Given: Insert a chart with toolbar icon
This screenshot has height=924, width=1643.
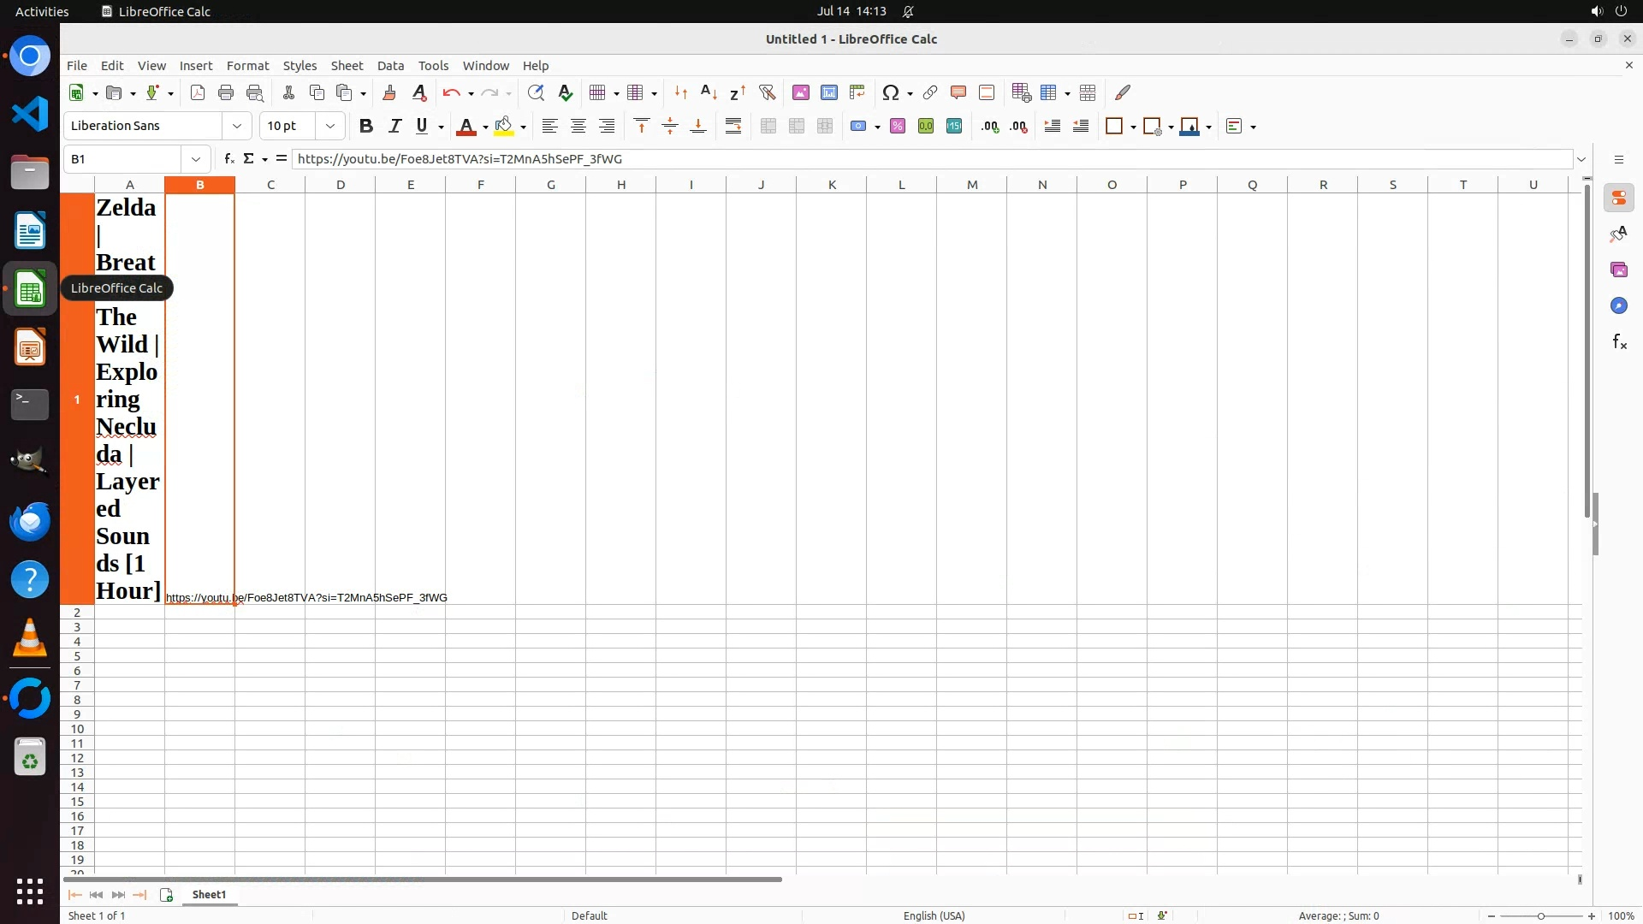Looking at the screenshot, I should pyautogui.click(x=828, y=92).
